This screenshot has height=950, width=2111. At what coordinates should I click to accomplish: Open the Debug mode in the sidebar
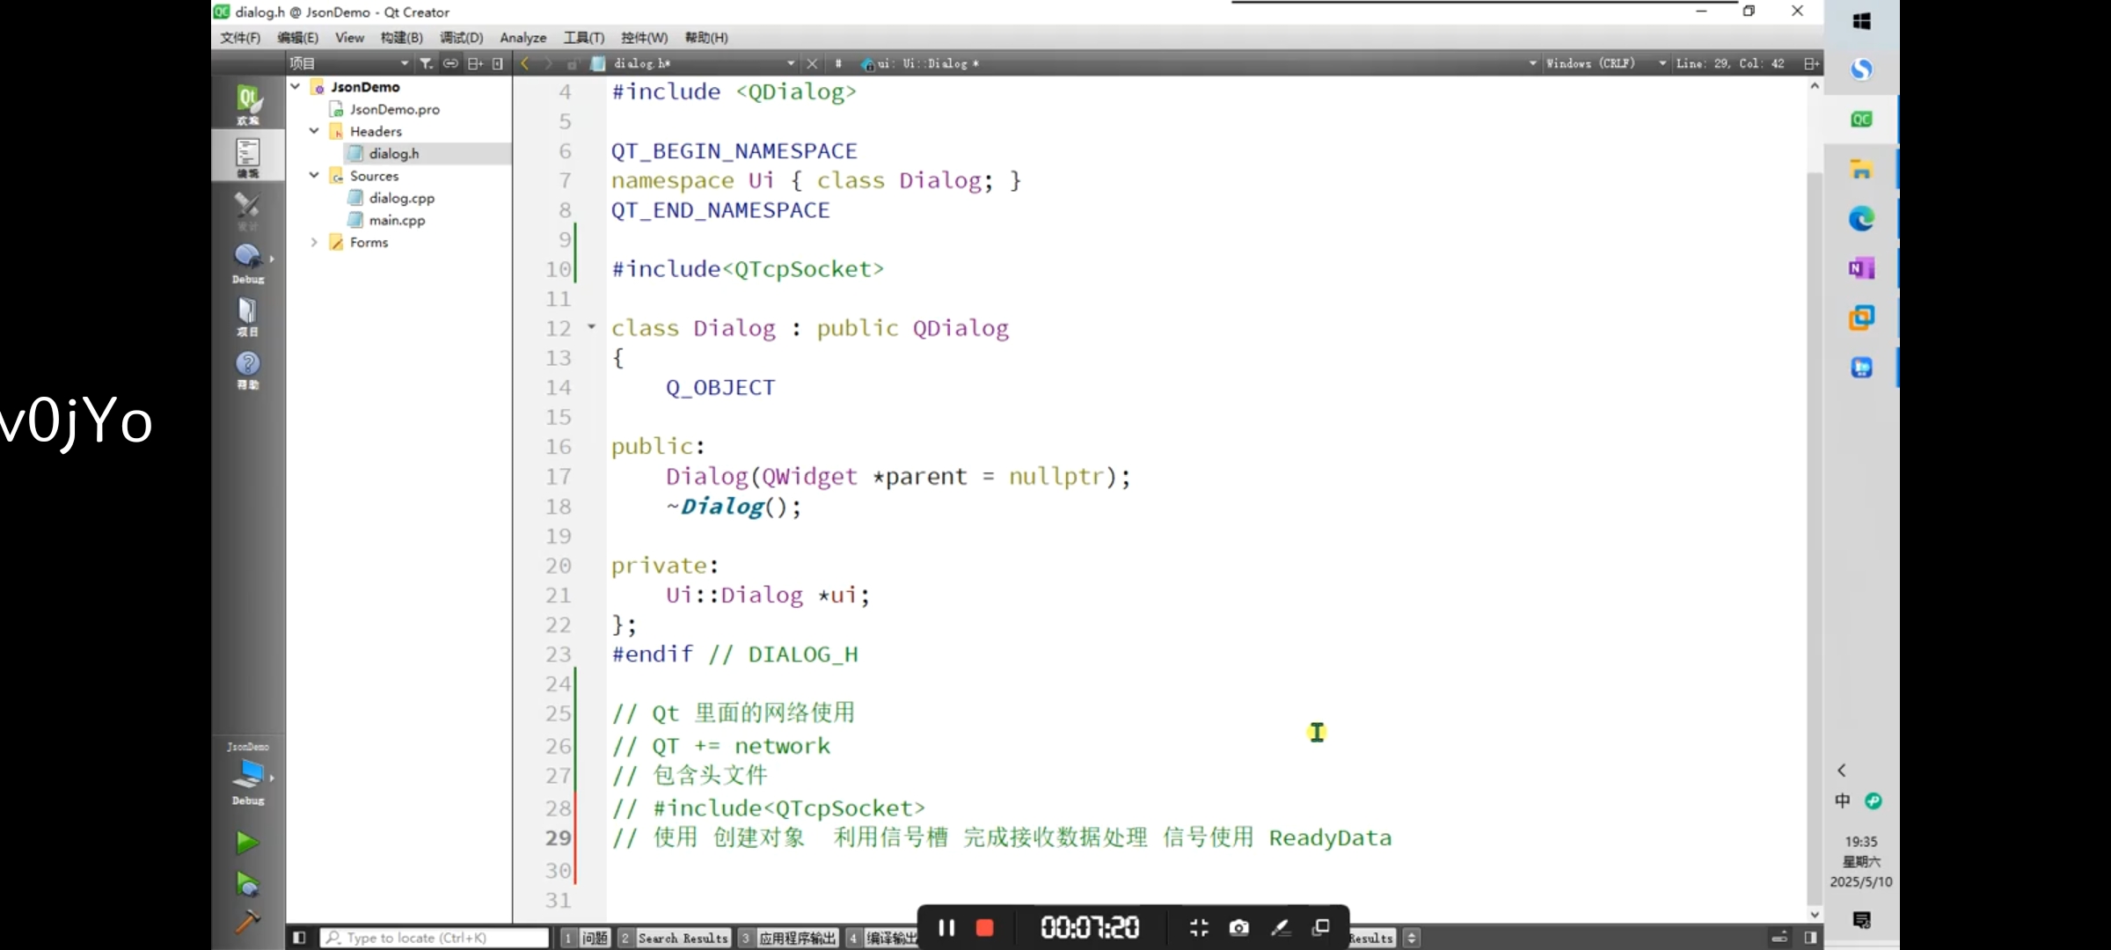(x=248, y=262)
